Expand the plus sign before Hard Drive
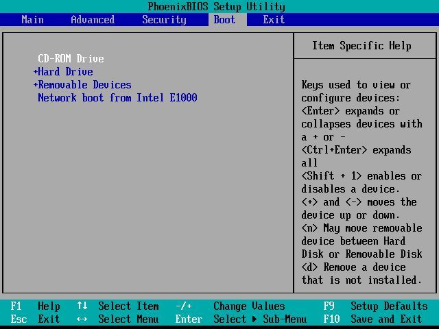439x329 pixels. pyautogui.click(x=35, y=72)
